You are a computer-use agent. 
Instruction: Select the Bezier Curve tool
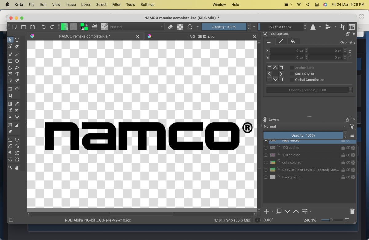(x=10, y=74)
